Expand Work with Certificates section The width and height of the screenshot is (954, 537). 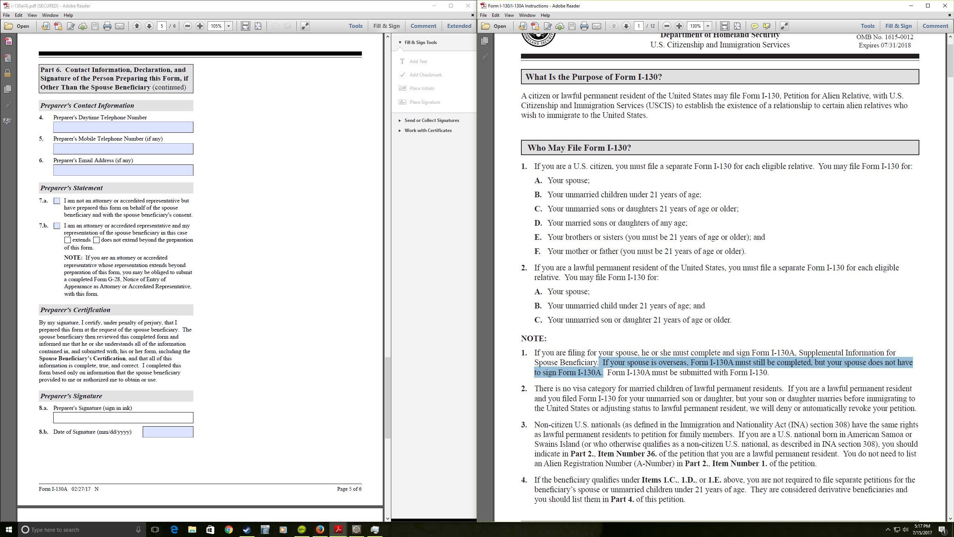[400, 131]
